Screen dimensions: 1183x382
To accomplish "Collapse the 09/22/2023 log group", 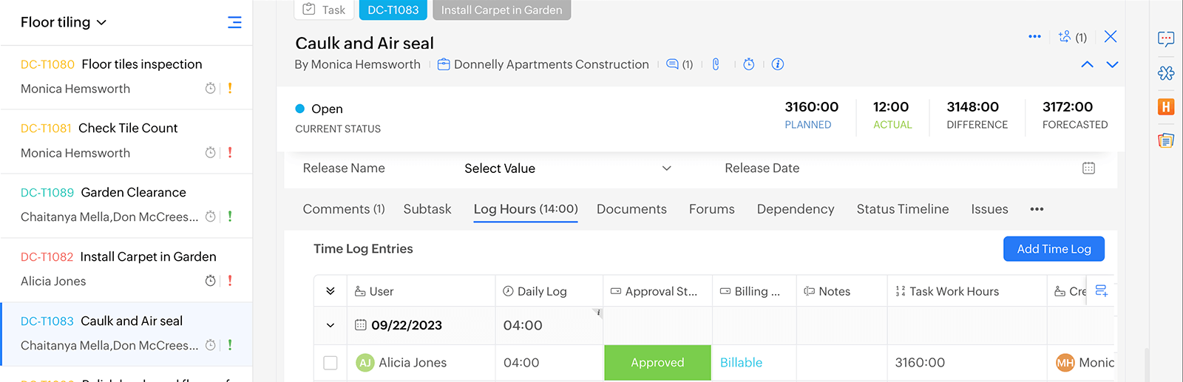I will point(331,325).
